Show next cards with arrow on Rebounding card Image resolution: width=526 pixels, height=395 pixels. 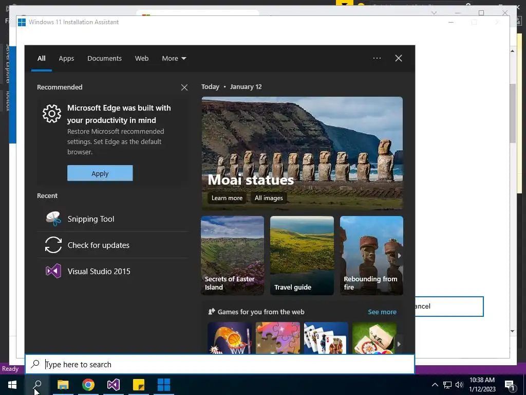coord(399,256)
